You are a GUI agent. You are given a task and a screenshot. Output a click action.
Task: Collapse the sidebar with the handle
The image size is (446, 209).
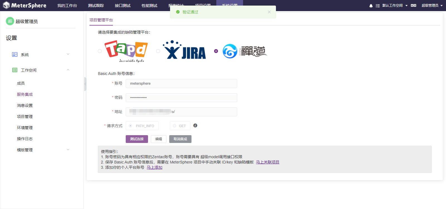(x=85, y=84)
